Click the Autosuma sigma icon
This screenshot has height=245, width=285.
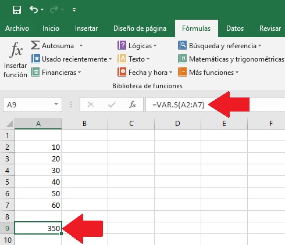(x=35, y=45)
